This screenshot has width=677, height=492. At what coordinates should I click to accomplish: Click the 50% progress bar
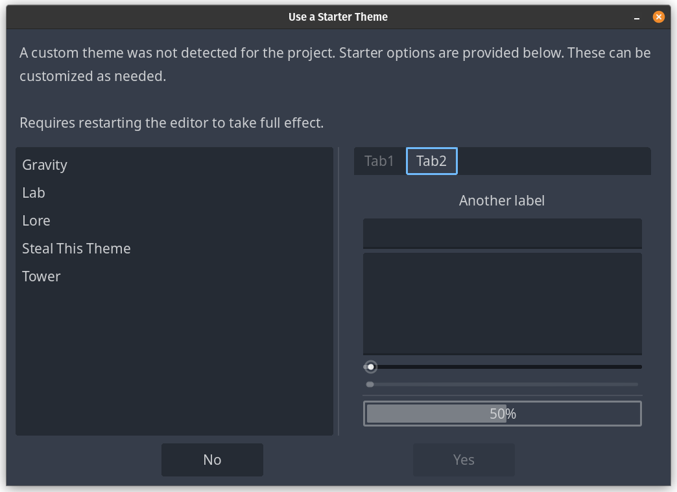click(502, 414)
